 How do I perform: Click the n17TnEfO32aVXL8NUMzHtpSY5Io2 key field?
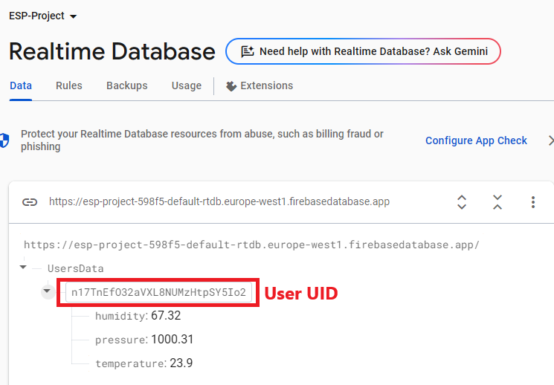[158, 292]
